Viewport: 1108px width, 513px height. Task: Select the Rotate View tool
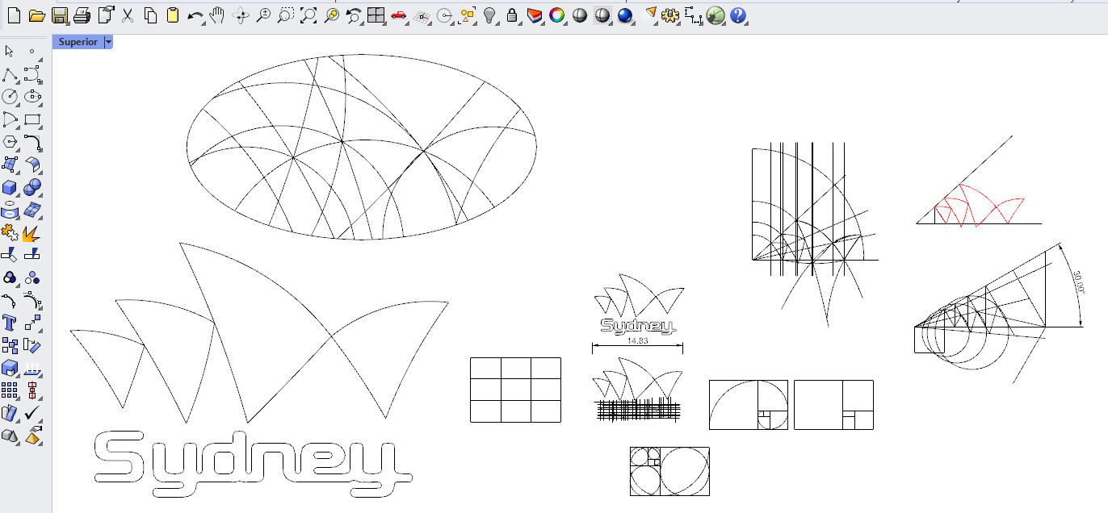[240, 15]
